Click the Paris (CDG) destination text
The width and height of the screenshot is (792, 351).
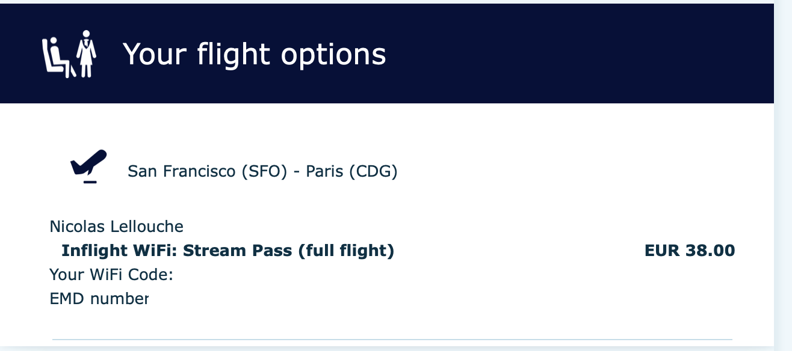tap(352, 172)
